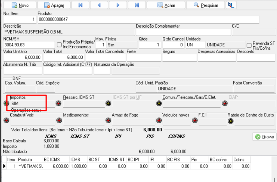Toggle Revenda ST Pis/Cofins checkbox
277x182 pixels.
coord(249,45)
